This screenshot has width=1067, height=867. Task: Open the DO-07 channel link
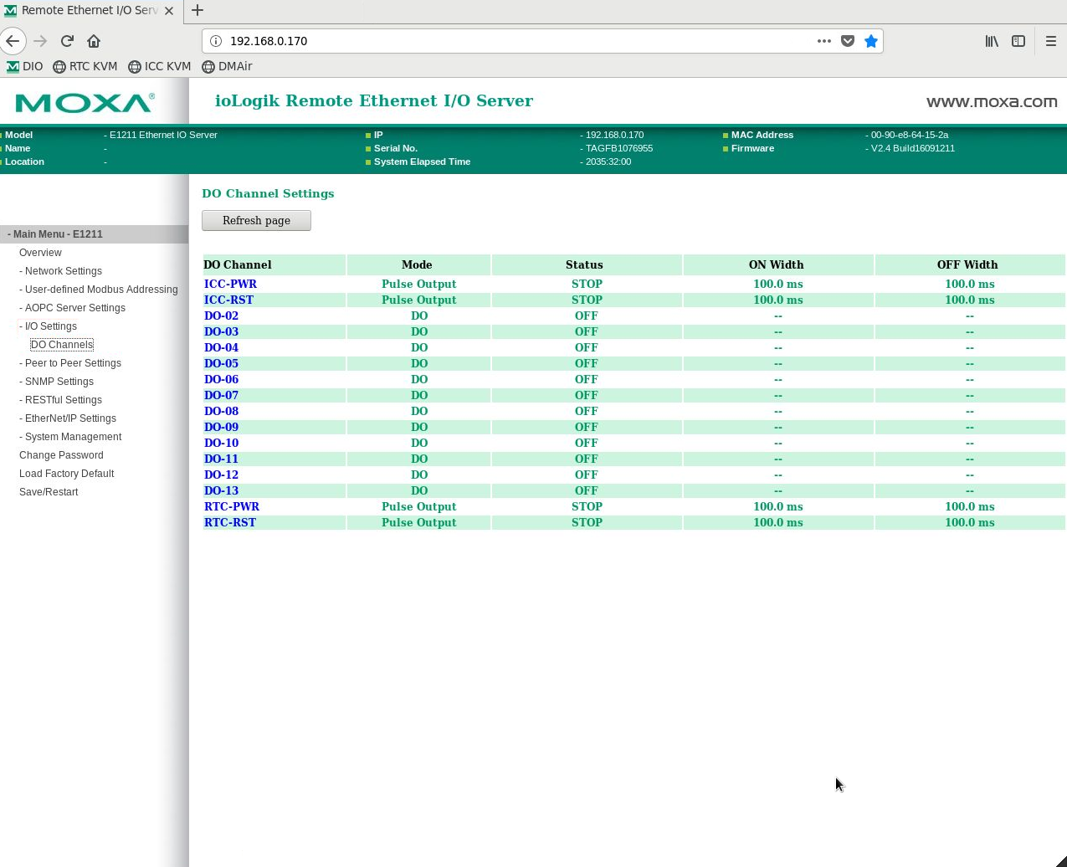(x=221, y=395)
